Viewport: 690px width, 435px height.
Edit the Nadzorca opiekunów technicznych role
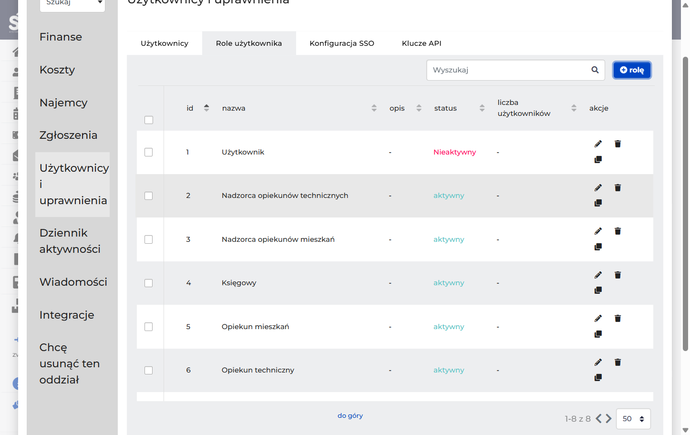coord(598,188)
